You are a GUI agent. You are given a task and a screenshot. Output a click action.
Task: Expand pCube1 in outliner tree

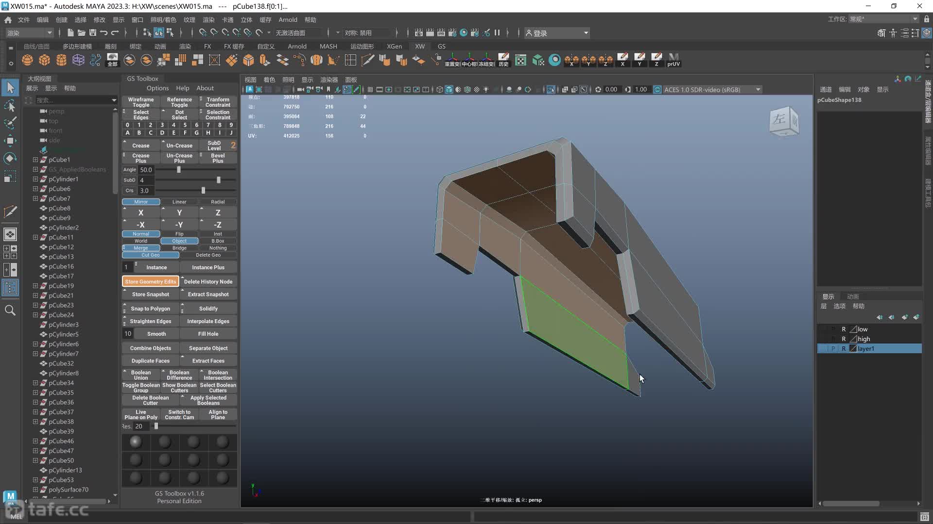[35, 159]
